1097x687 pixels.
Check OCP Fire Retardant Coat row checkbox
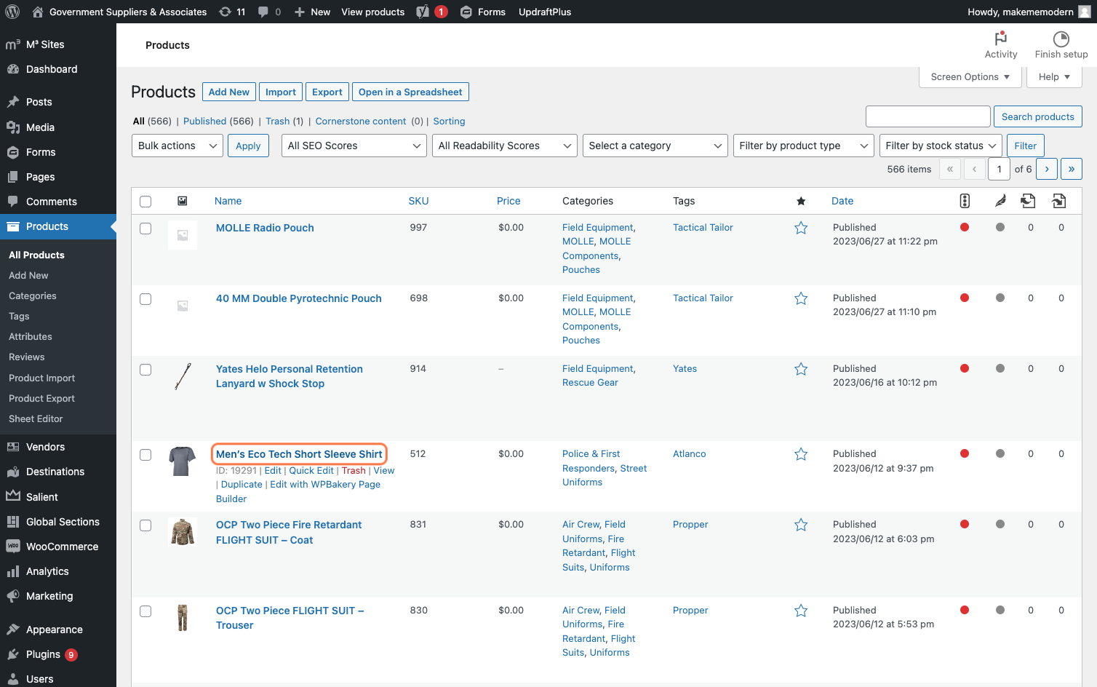(145, 525)
